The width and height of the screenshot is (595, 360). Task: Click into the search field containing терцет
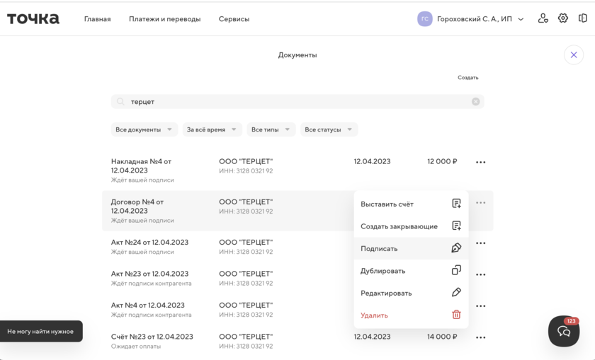pyautogui.click(x=297, y=102)
